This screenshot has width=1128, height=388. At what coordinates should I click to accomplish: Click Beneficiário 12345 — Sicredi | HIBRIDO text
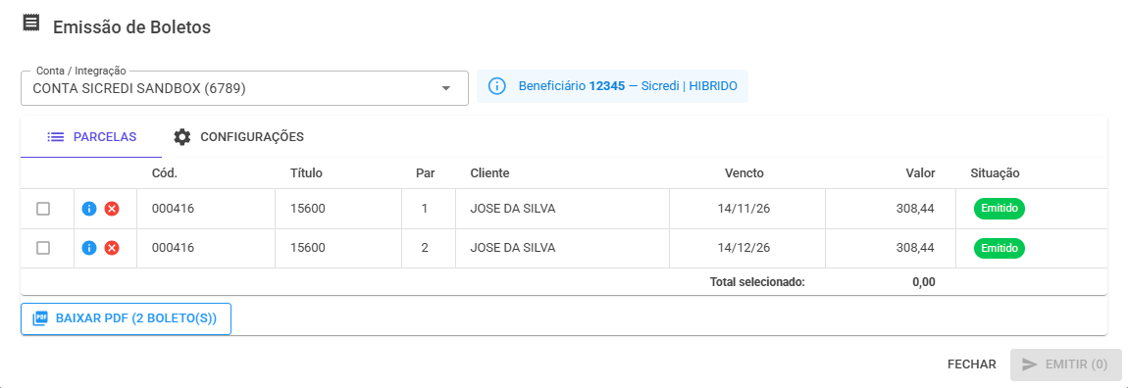point(628,86)
